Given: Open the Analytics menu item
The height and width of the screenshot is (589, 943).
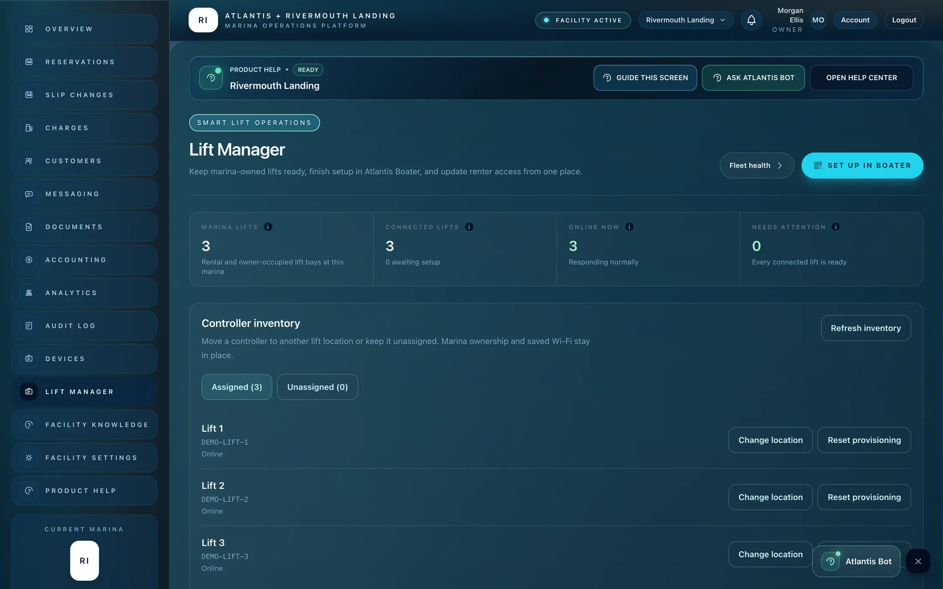Looking at the screenshot, I should [84, 293].
